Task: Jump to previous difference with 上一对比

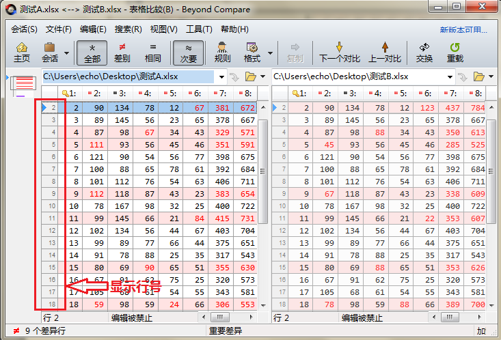Action: click(385, 53)
